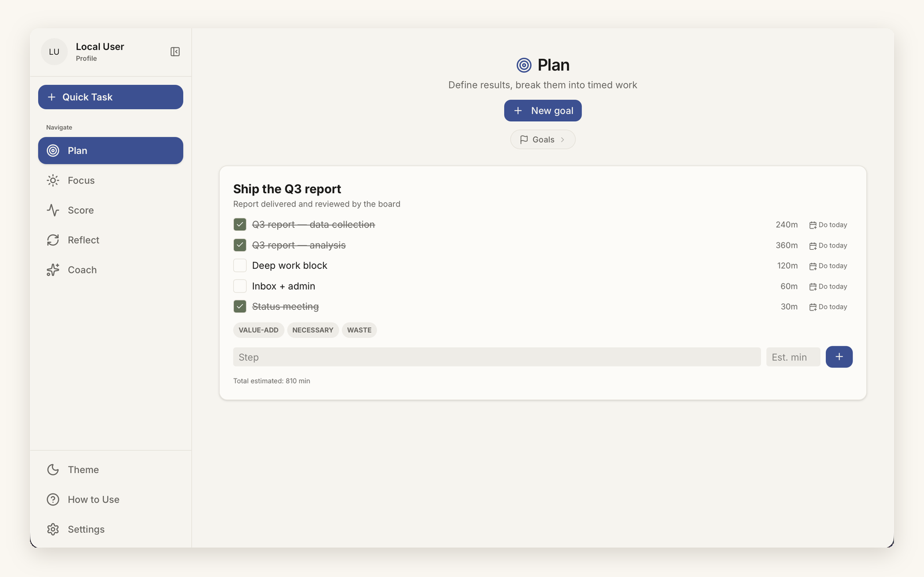This screenshot has height=577, width=924.
Task: Uncheck the Status meeting step
Action: pos(240,306)
